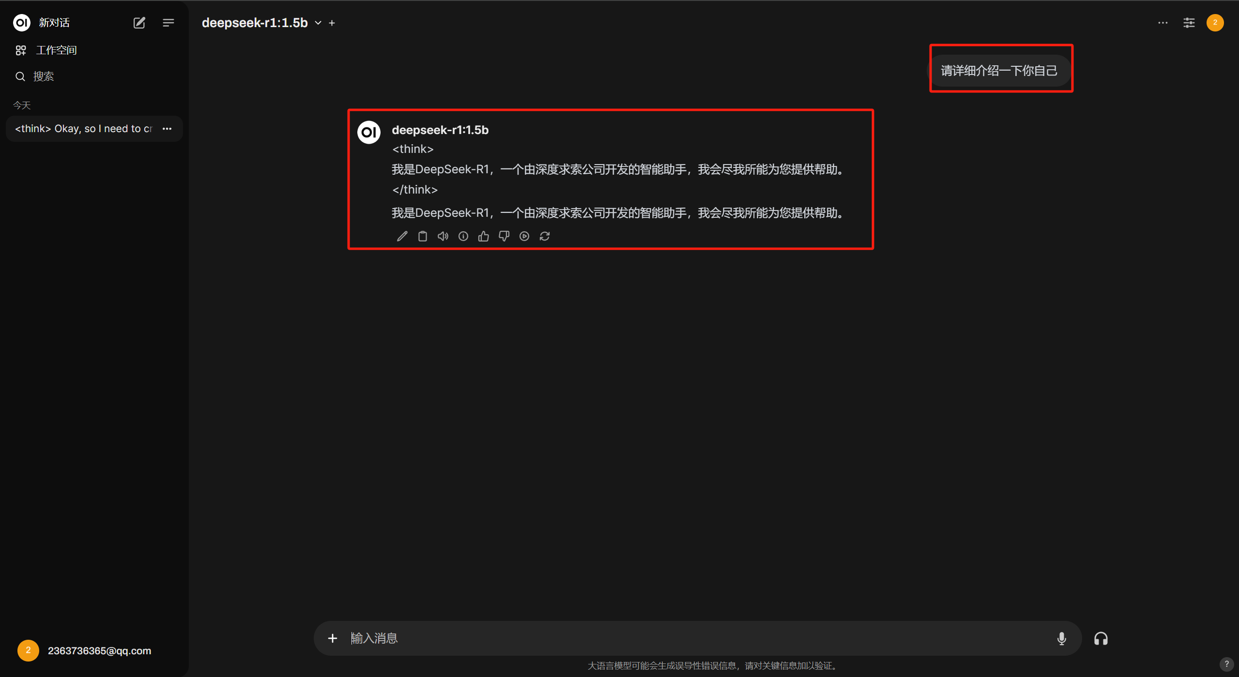Click the 2363736365@qq.com account button
Screen dimensions: 1239x677
[99, 650]
